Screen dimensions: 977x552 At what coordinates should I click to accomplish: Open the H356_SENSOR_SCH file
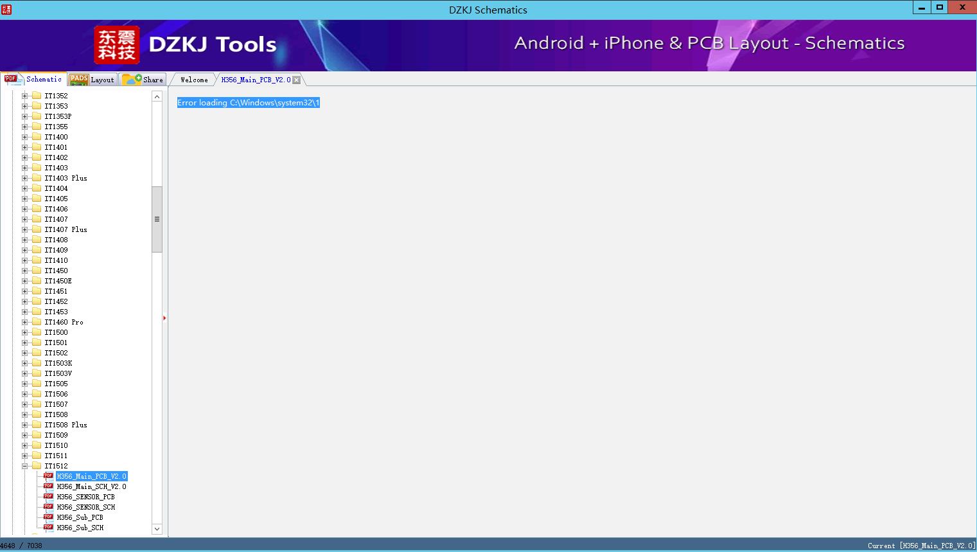pos(86,507)
